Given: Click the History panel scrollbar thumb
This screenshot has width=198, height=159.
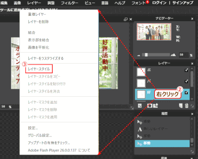Looking at the screenshot, I should [192, 140].
